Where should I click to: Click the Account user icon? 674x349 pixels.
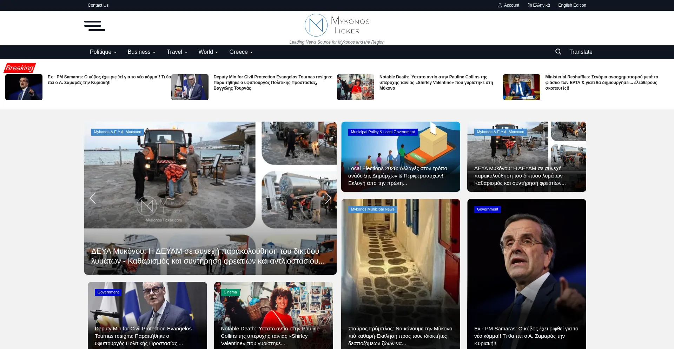(500, 5)
